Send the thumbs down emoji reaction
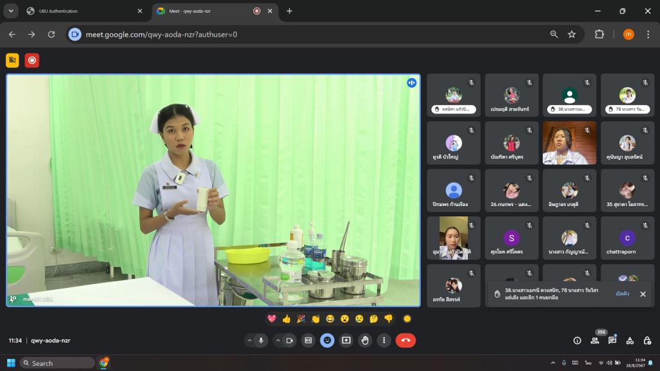Viewport: 660px width, 371px height. coord(388,319)
